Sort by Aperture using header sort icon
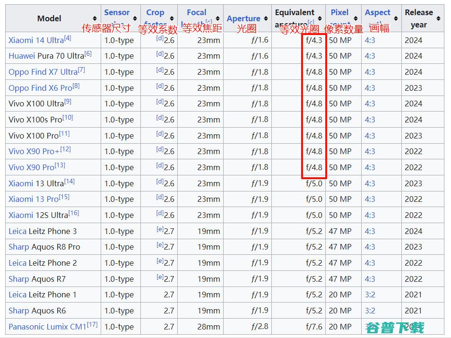451x338 pixels. 266,18
